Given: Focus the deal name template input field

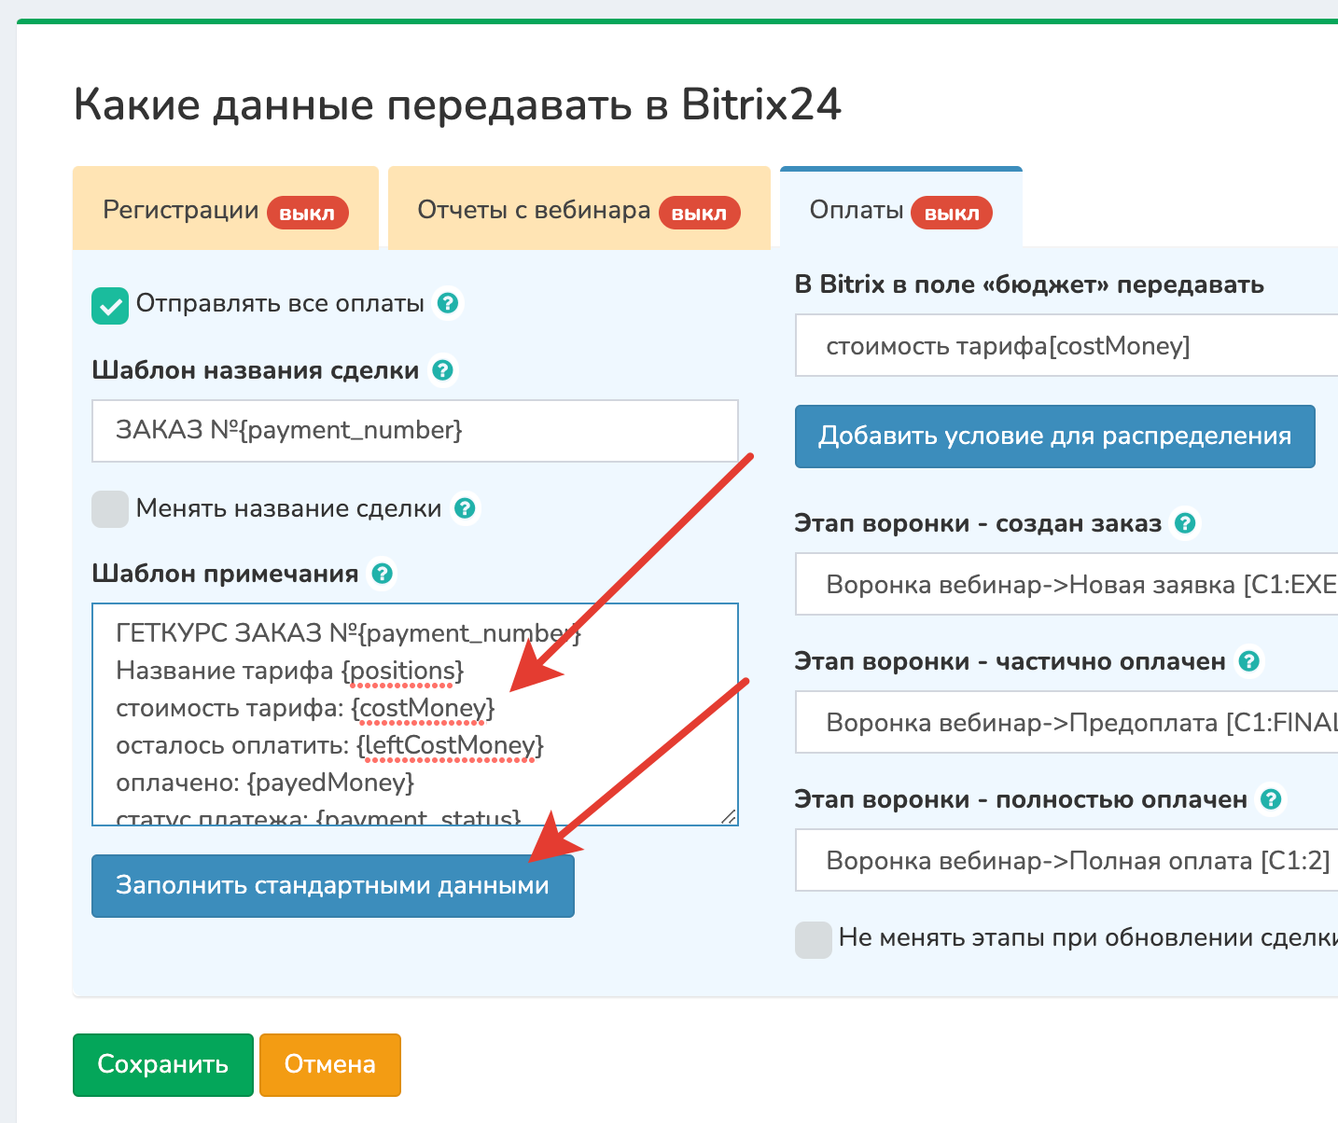Looking at the screenshot, I should [415, 431].
